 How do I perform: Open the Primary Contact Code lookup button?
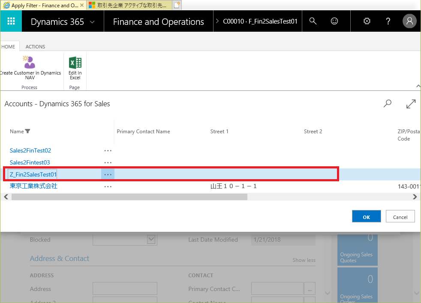[310, 288]
